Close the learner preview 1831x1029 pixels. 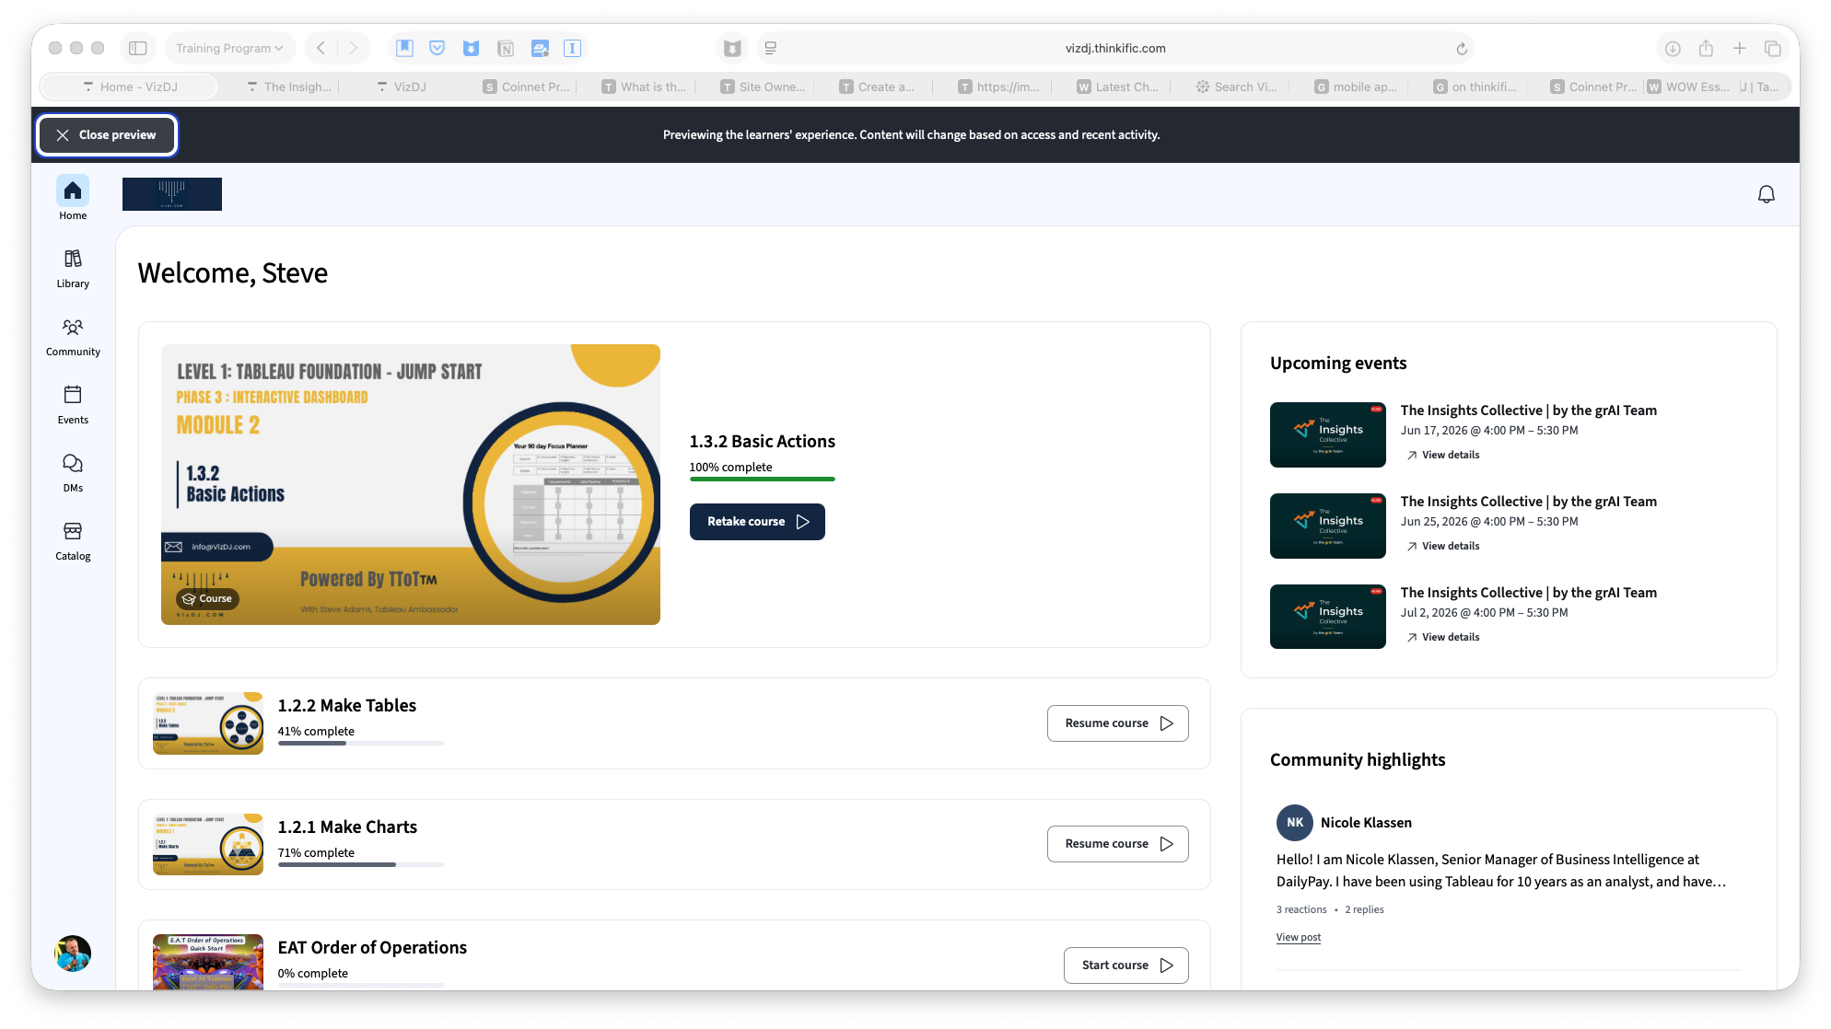(x=107, y=135)
